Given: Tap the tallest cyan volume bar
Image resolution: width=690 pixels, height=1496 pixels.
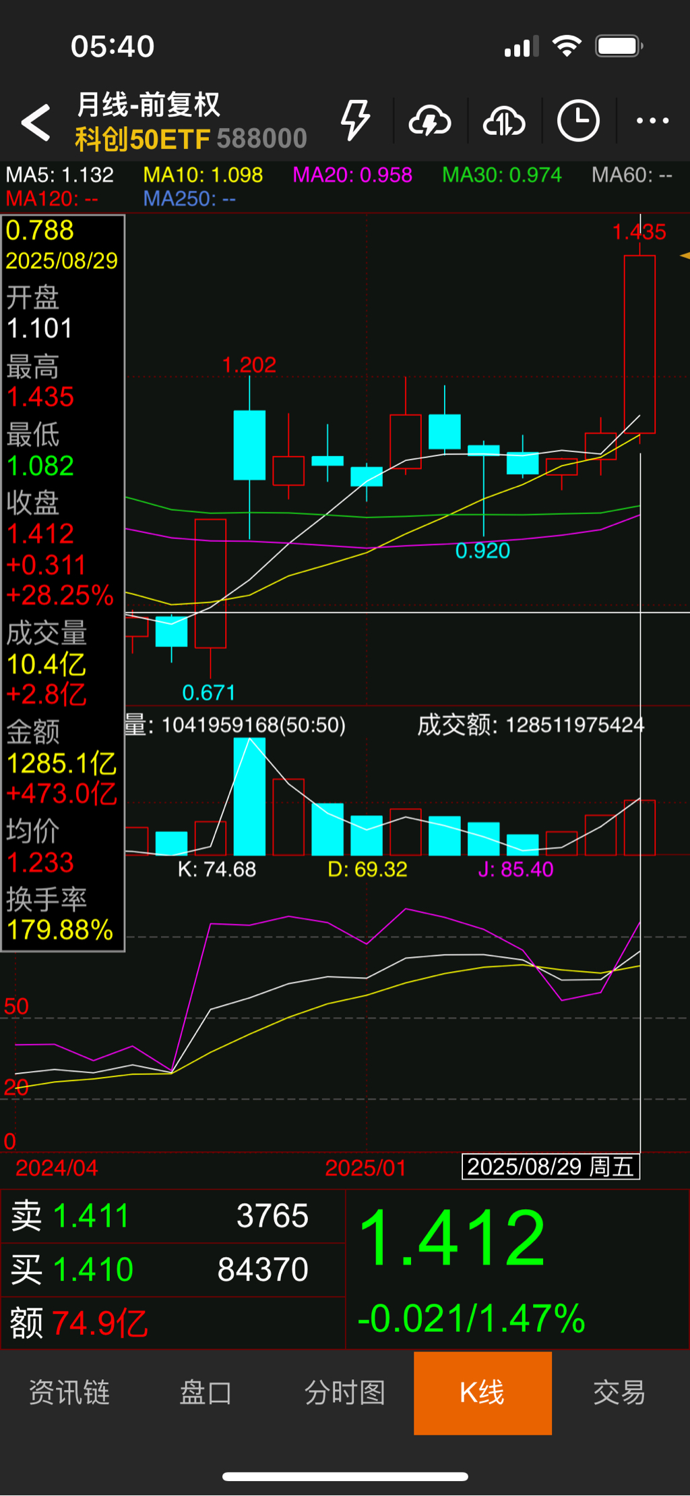Looking at the screenshot, I should (249, 796).
